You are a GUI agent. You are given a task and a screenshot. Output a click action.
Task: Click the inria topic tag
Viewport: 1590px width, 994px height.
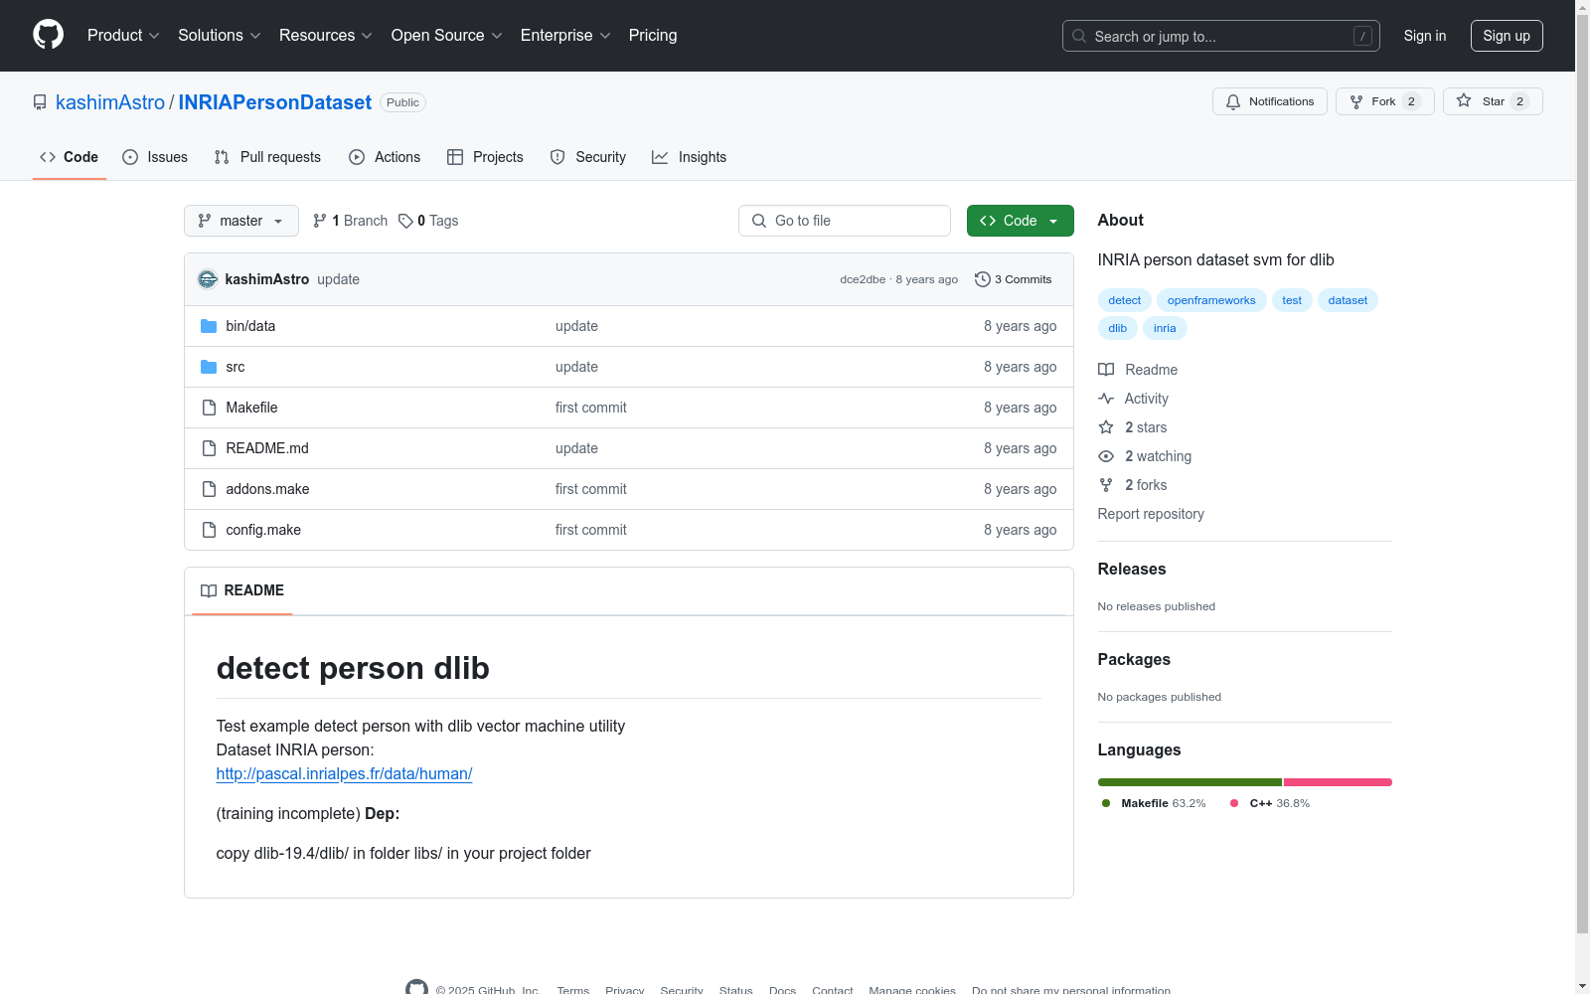pos(1165,328)
